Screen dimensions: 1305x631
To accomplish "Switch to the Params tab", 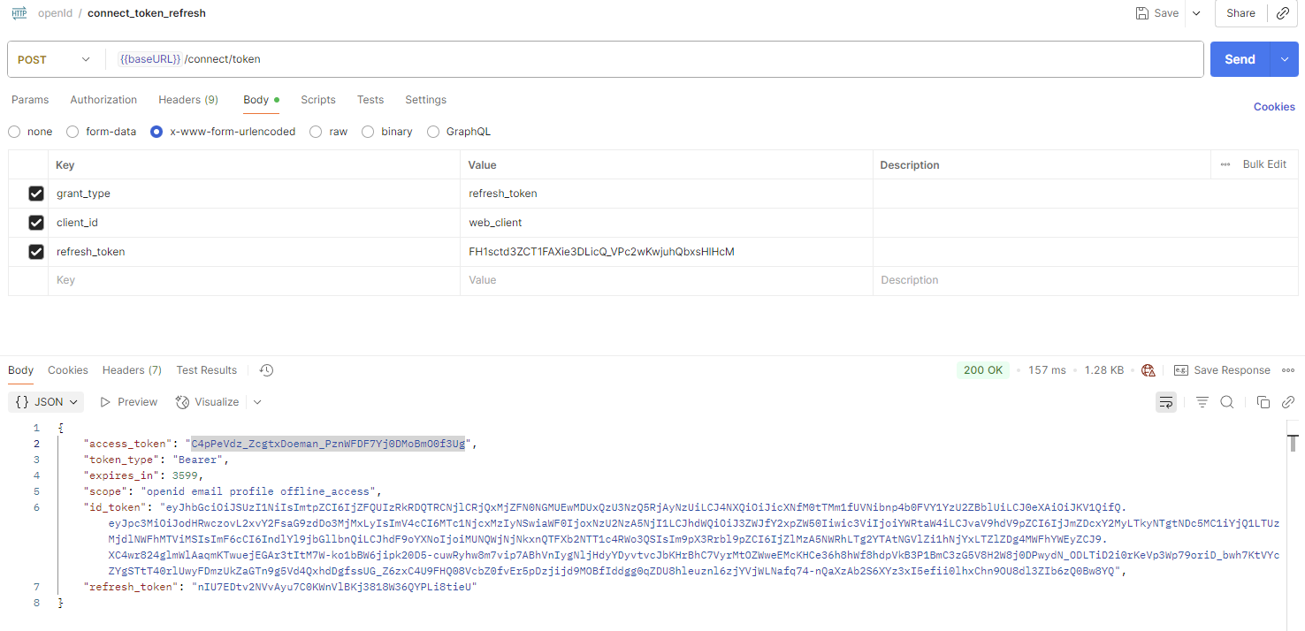I will (x=30, y=100).
